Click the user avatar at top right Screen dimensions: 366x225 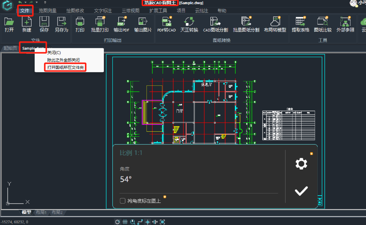click(x=354, y=3)
